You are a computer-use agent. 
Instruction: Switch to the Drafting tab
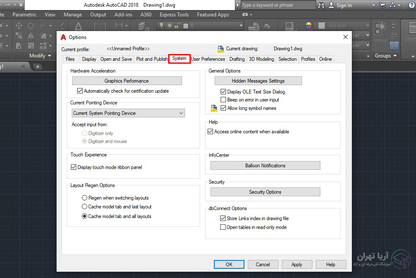[x=237, y=59]
